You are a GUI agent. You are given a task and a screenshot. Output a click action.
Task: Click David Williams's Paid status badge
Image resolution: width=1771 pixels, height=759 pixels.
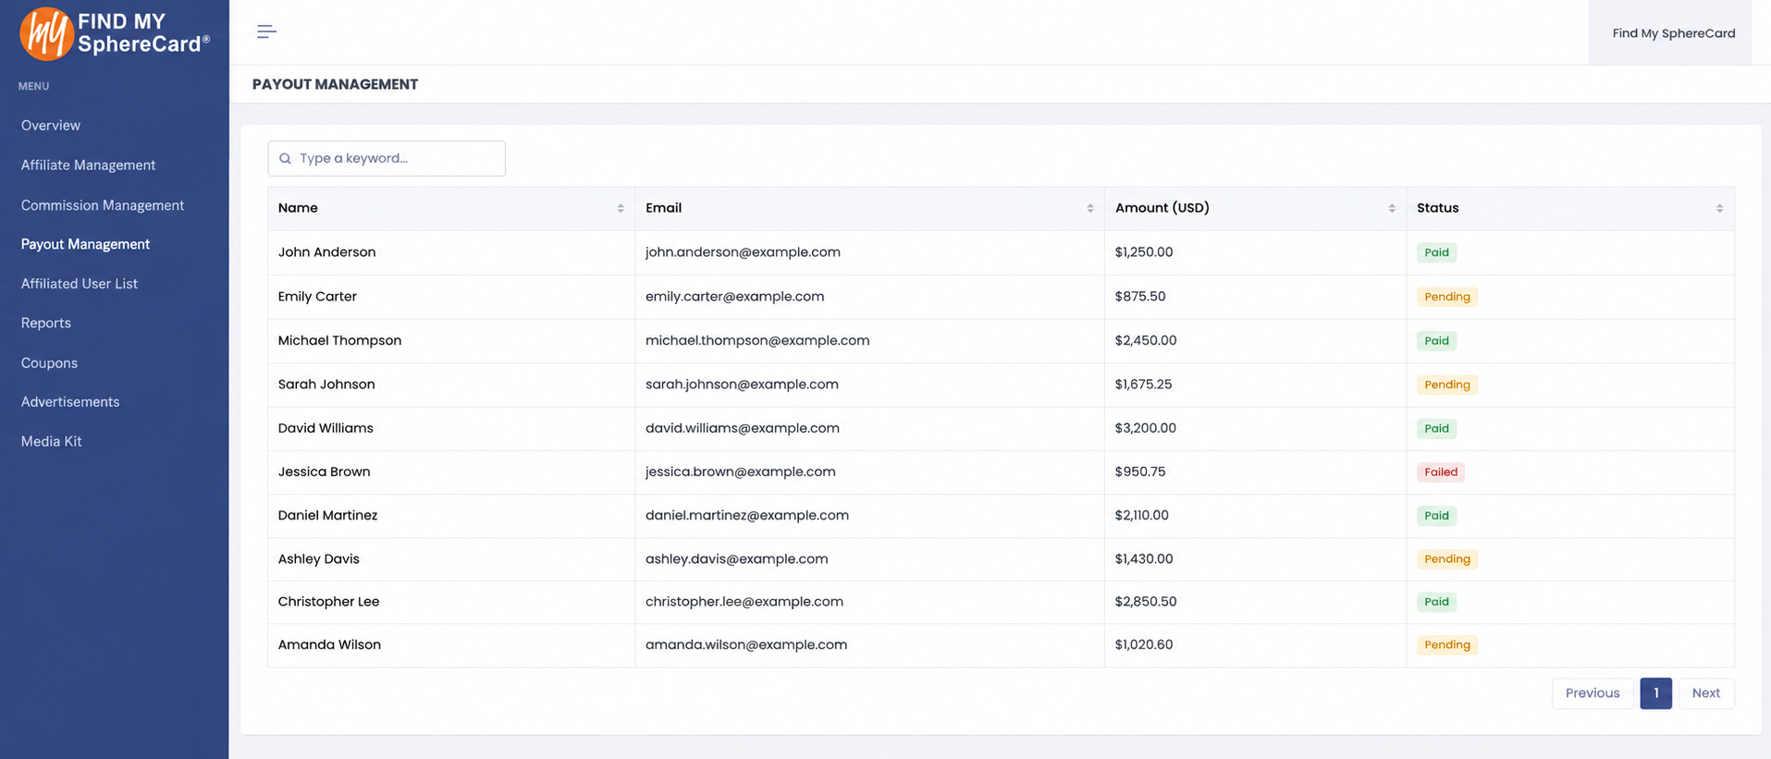tap(1436, 429)
